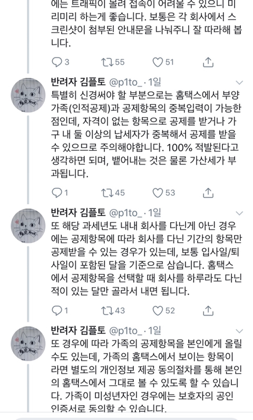
Task: Retweet the tweet with 43 retweets
Action: click(x=108, y=311)
